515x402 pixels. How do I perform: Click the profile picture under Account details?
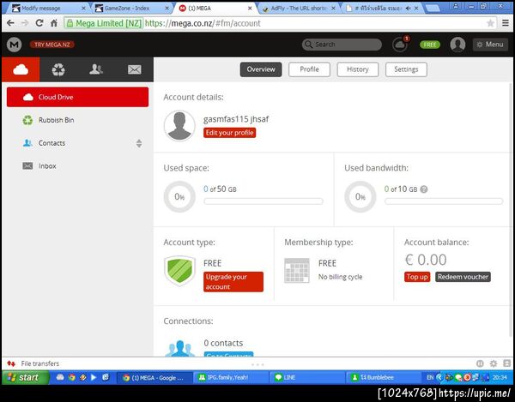[179, 126]
